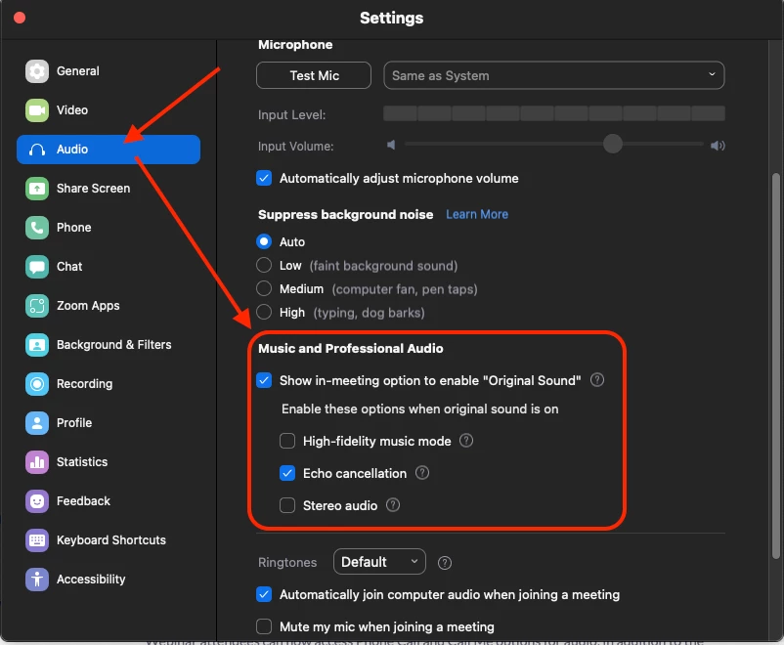Open the microphone Same as System dropdown

[x=554, y=75]
